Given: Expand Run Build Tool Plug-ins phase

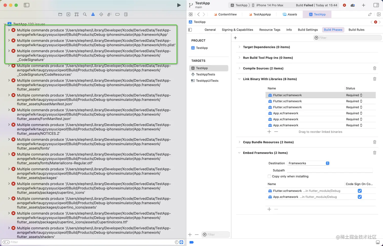Looking at the screenshot, I should pyautogui.click(x=239, y=57).
